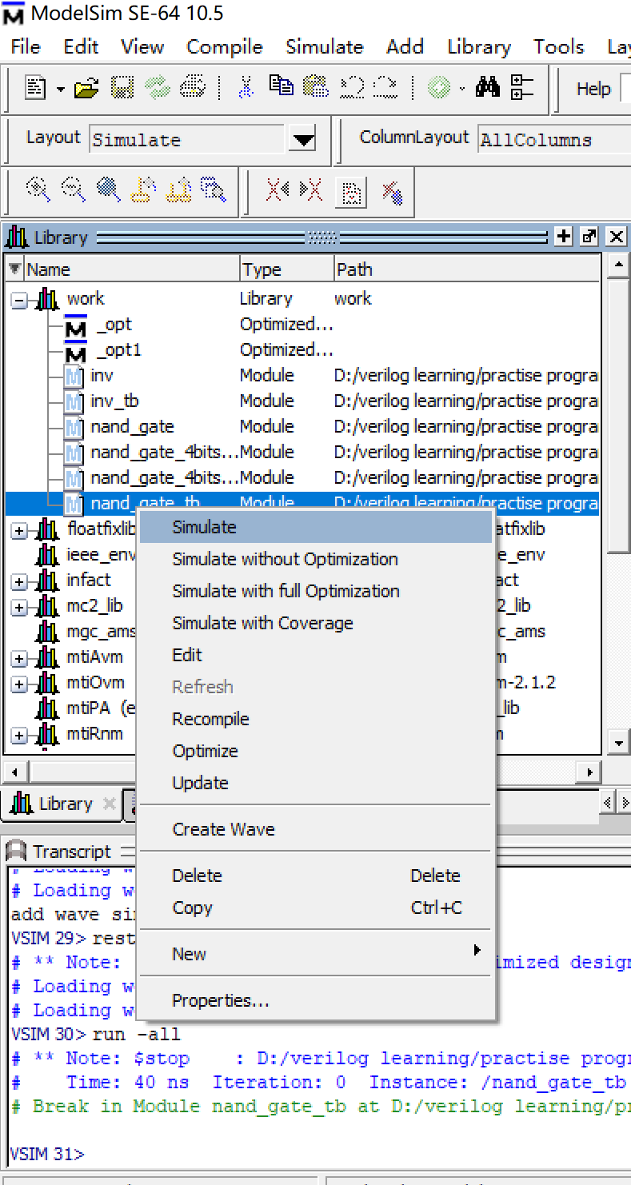Expand the floatfixlib library node
631x1185 pixels.
pyautogui.click(x=20, y=530)
